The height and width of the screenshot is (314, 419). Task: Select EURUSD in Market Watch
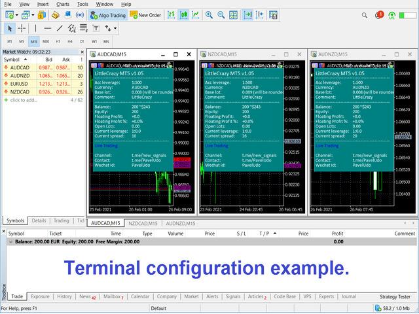click(x=20, y=84)
